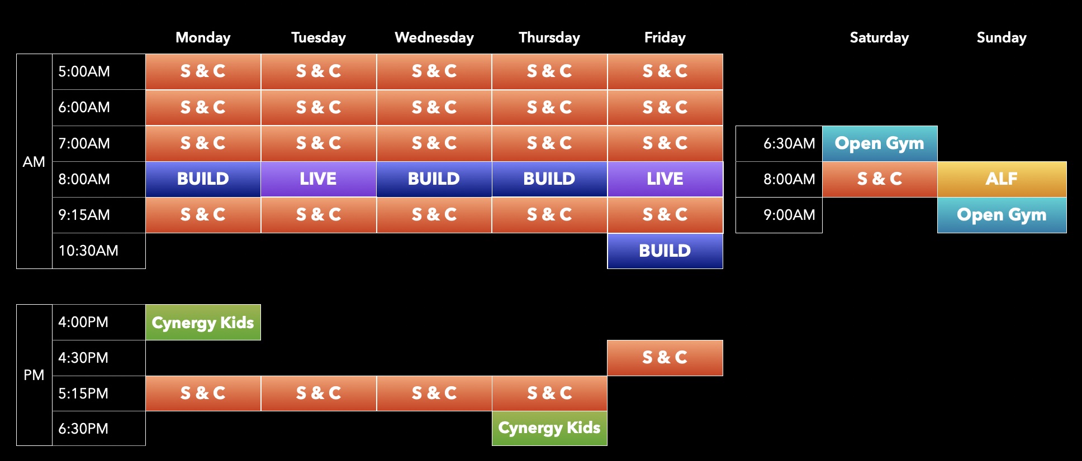Open the Sunday ALF class
Image resolution: width=1082 pixels, height=461 pixels.
coord(1002,179)
